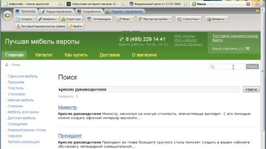Open the Стеллажи category

point(16,94)
